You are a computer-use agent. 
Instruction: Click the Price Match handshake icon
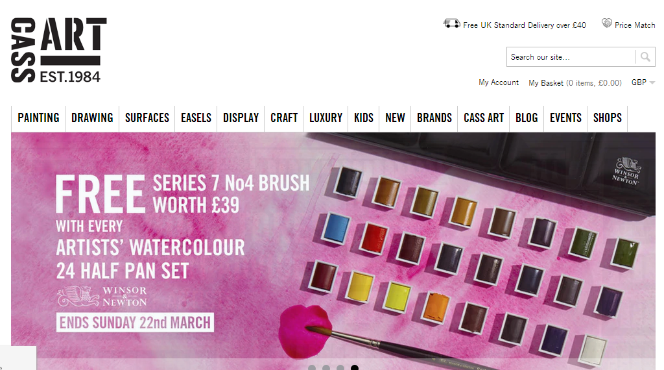[x=607, y=23]
